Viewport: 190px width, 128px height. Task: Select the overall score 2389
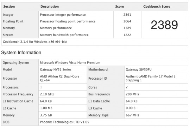pos(164,25)
